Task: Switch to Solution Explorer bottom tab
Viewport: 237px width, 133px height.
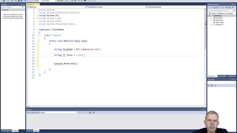Action: coord(212,76)
